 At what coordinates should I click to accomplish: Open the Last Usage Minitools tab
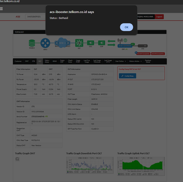click(x=97, y=61)
